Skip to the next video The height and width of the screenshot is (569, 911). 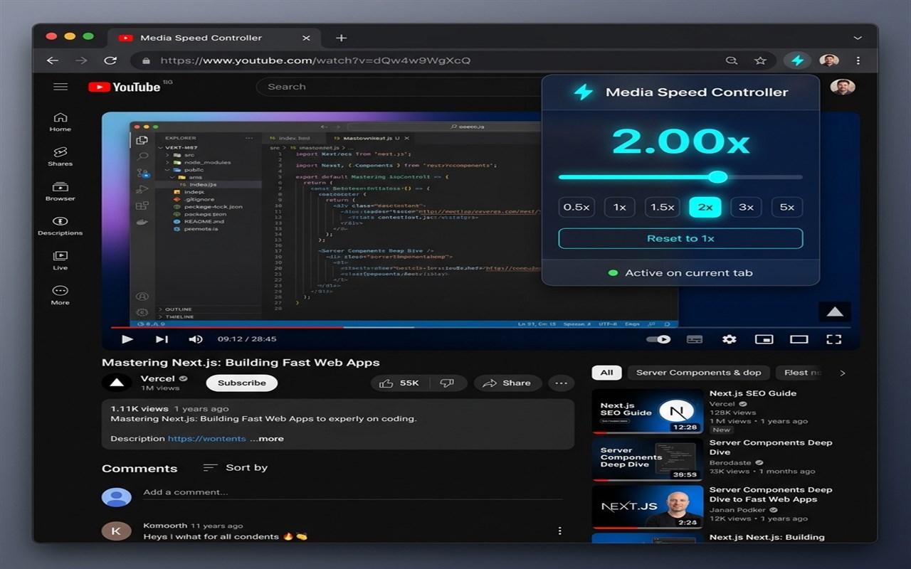coord(162,339)
